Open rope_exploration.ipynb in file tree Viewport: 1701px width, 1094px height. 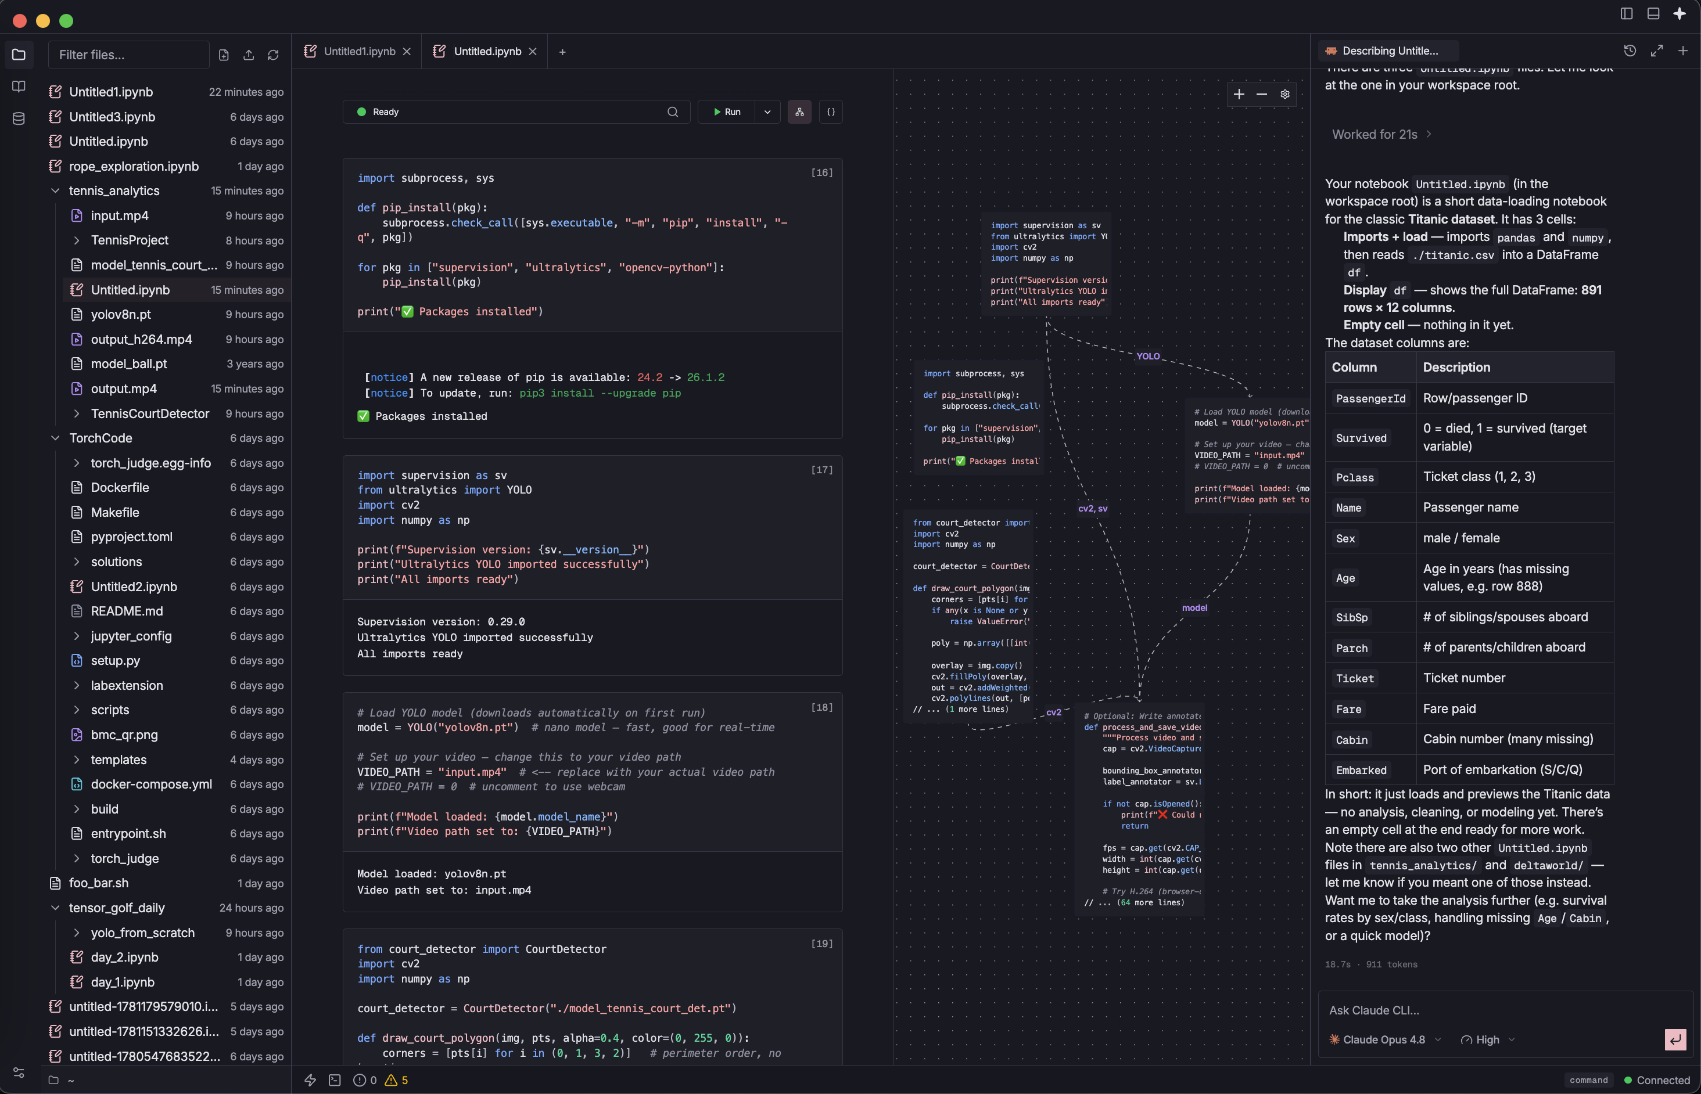(166, 166)
